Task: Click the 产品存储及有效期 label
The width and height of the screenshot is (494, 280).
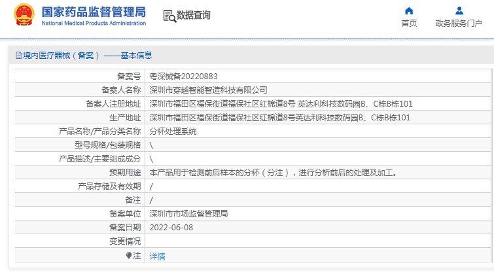Action: click(109, 186)
